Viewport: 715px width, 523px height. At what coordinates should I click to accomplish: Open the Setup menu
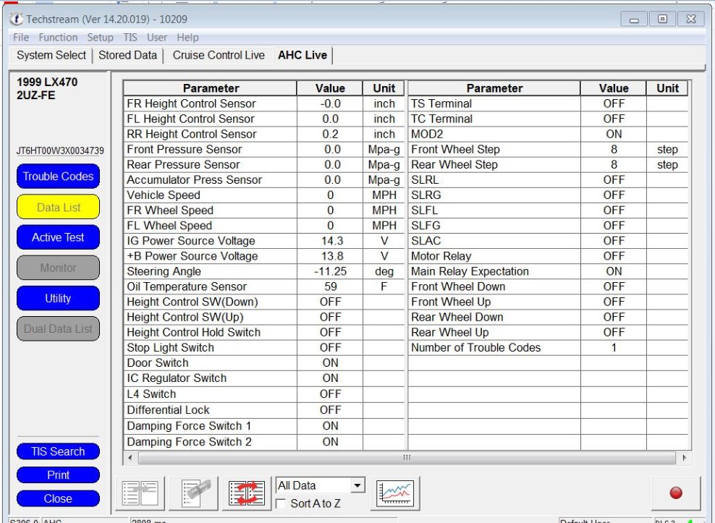click(101, 38)
